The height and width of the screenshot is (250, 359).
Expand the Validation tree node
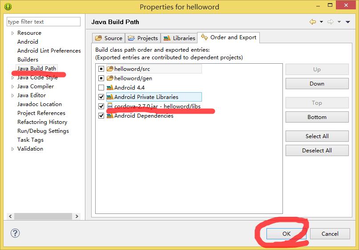[12, 149]
